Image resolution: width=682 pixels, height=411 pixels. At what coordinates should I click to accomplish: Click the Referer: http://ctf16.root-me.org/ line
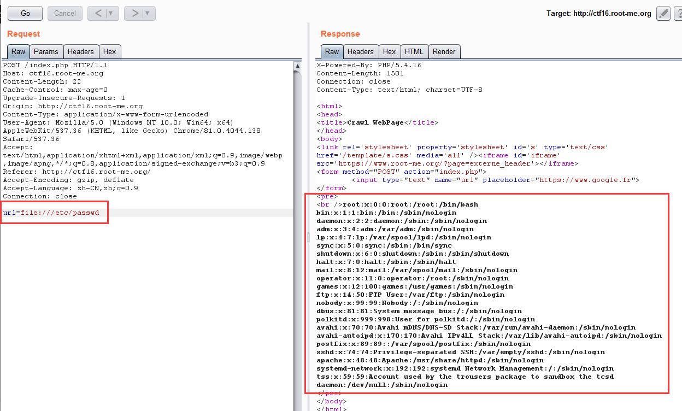pyautogui.click(x=77, y=172)
